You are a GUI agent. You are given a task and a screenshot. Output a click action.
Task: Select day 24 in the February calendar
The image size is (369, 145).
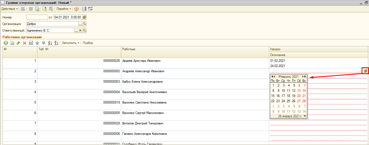pyautogui.click(x=283, y=101)
